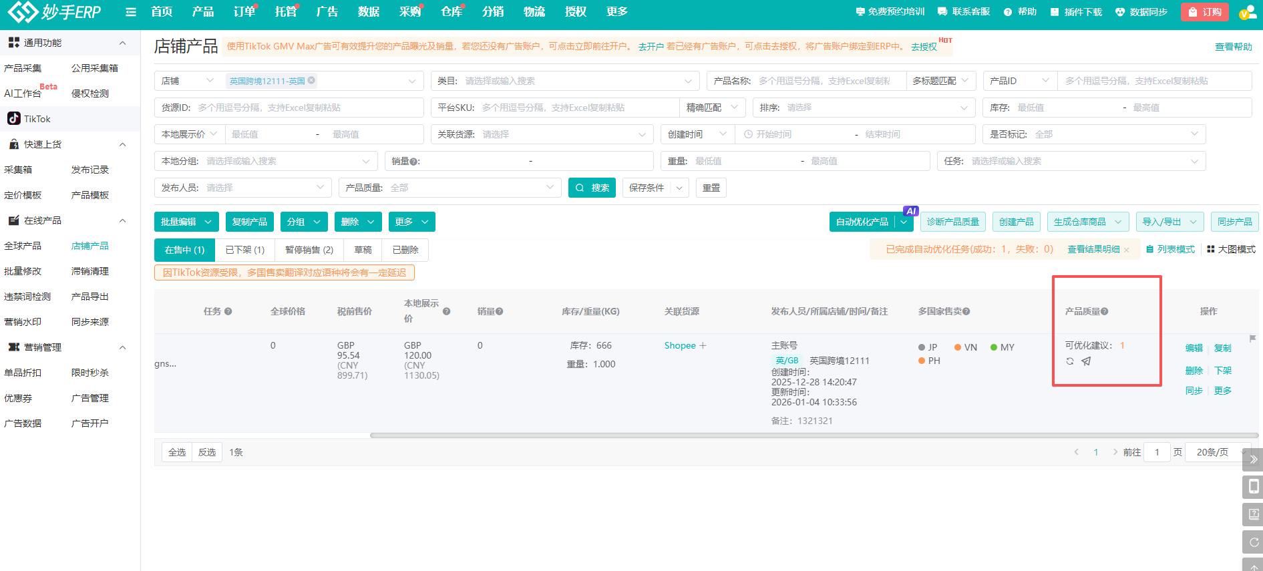The image size is (1263, 571).
Task: Collapse the 在线产品 sidebar section
Action: 122,220
